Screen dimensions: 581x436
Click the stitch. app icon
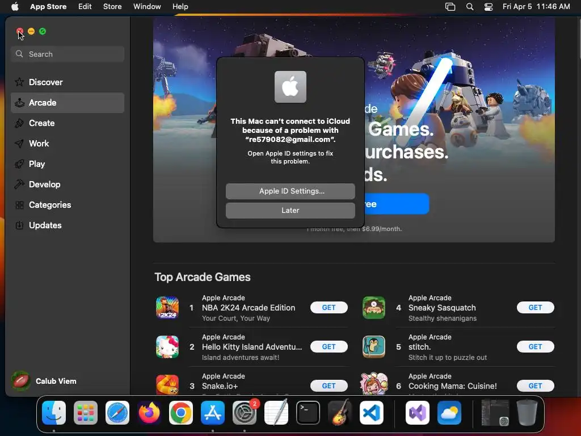(x=373, y=347)
